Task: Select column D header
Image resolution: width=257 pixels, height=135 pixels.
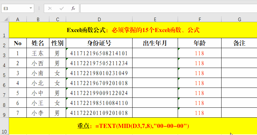Action: tap(99, 20)
